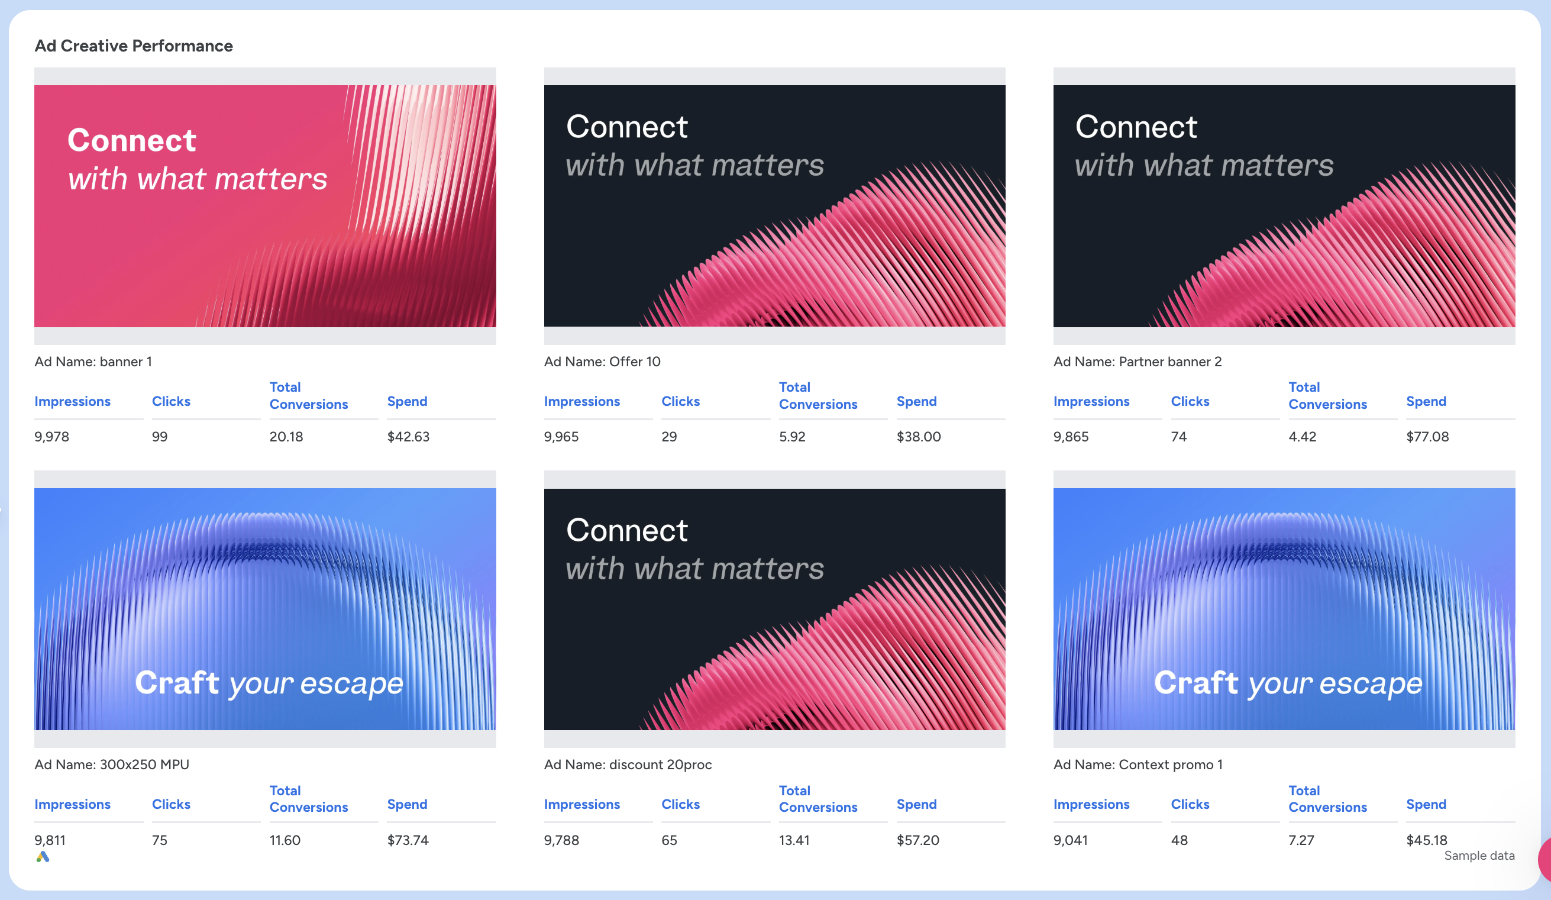Open Total Conversions for Offer 10
This screenshot has width=1551, height=900.
point(819,395)
